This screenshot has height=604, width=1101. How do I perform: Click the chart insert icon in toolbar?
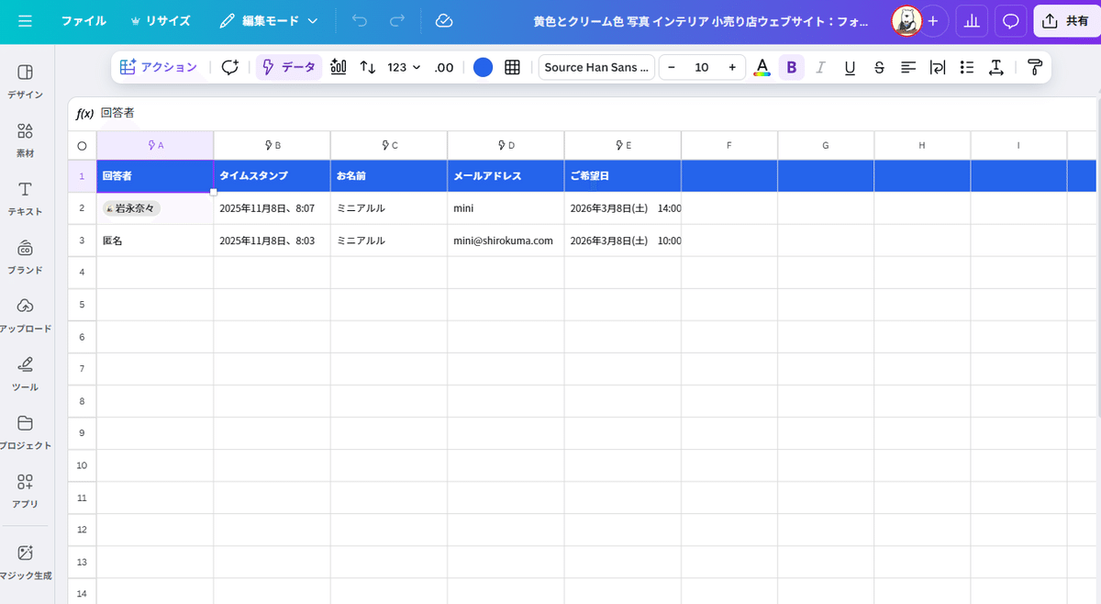coord(339,67)
